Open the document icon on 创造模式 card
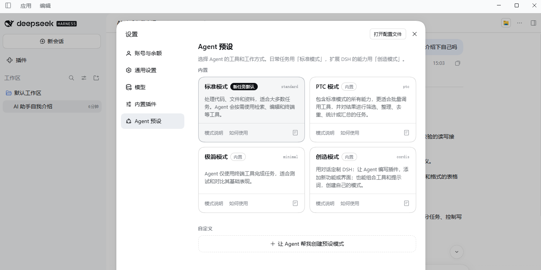This screenshot has height=270, width=541. pyautogui.click(x=407, y=203)
